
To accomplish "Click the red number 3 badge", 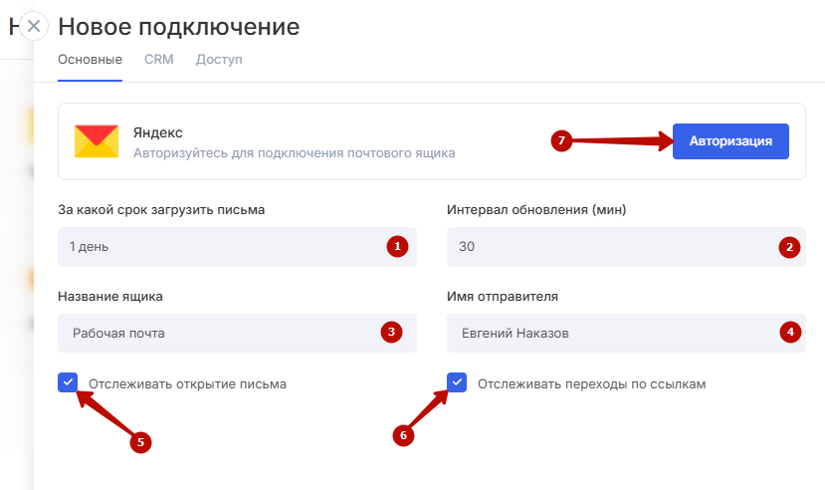I will 392,333.
